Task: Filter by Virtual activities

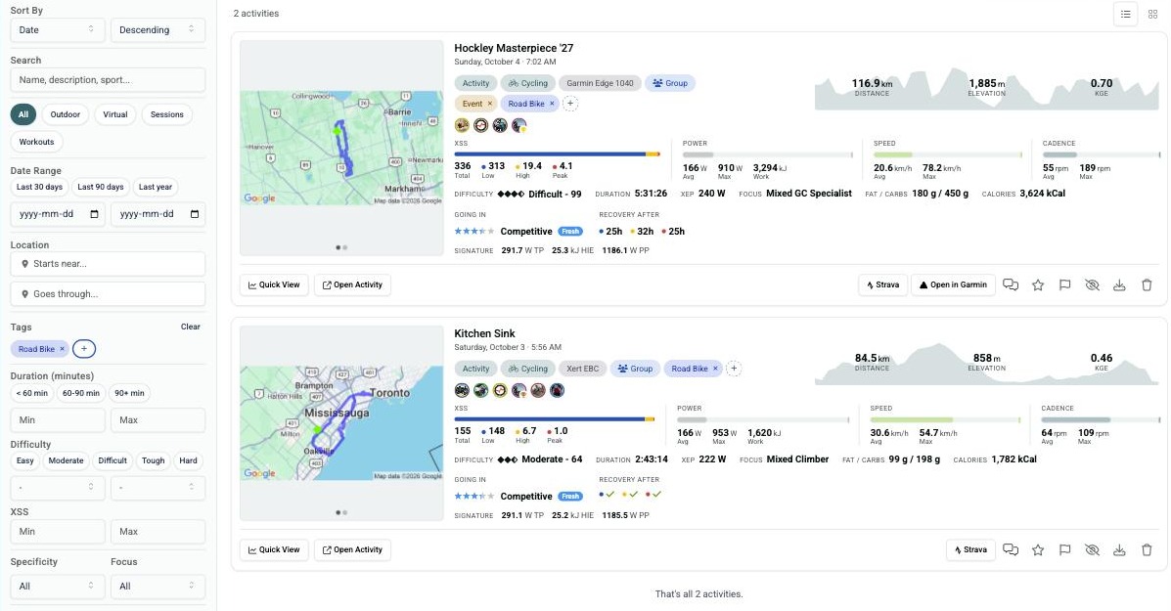Action: click(x=115, y=115)
